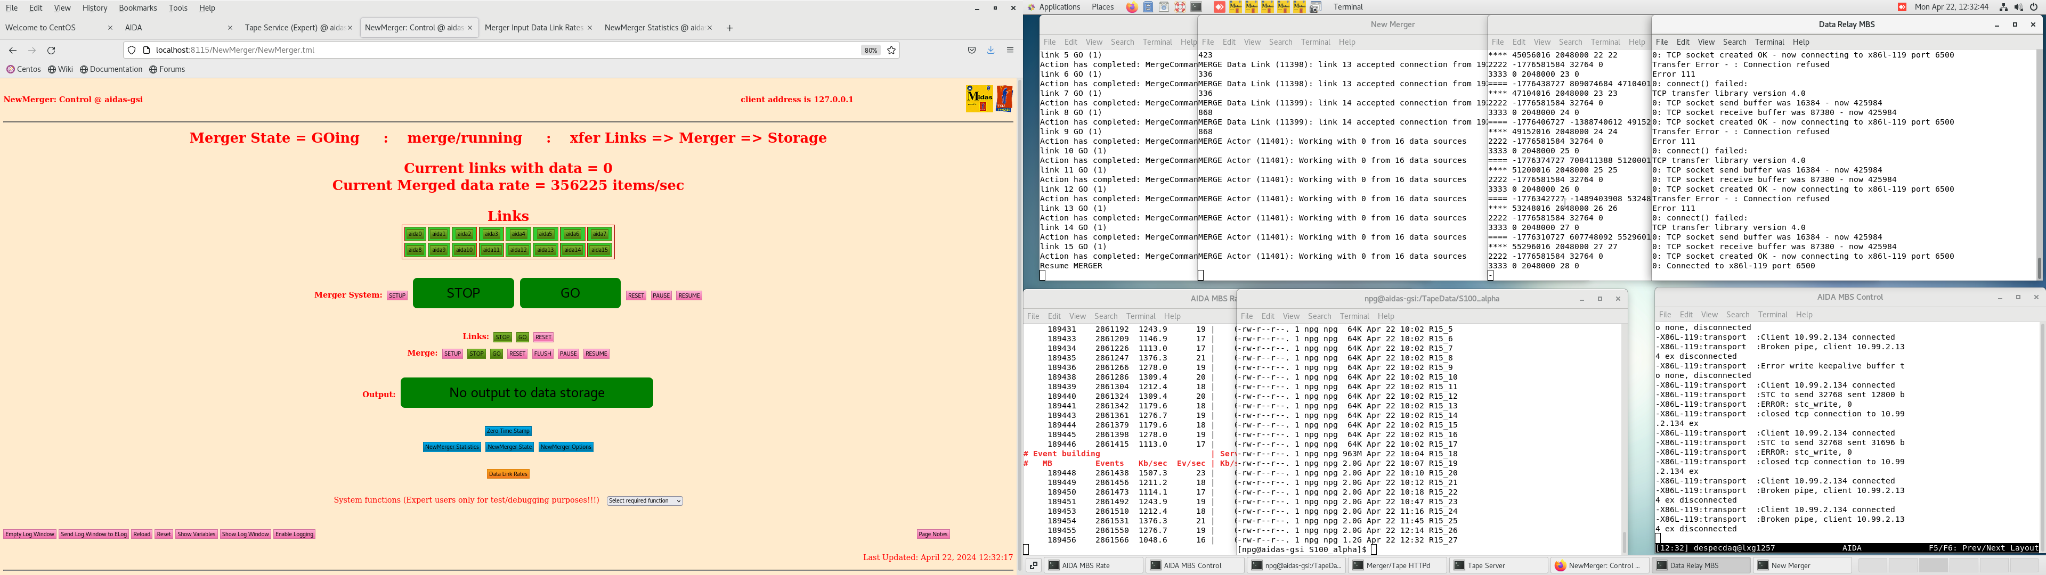The height and width of the screenshot is (575, 2046).
Task: Click Merger System RESUME button
Action: [689, 295]
